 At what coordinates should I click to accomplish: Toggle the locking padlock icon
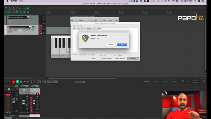click(x=28, y=12)
